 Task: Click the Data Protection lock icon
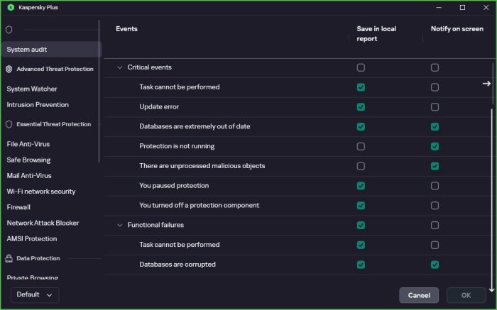tap(9, 258)
